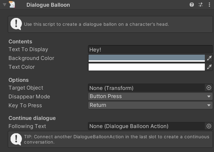This screenshot has width=214, height=152.
Task: Open the component presets icon
Action: [201, 5]
